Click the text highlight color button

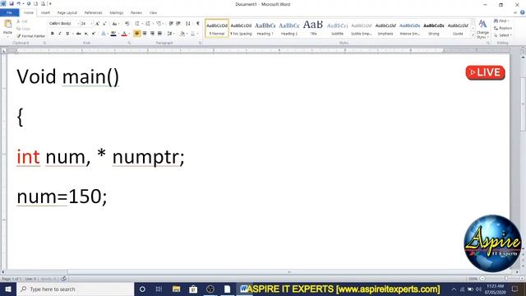113,34
